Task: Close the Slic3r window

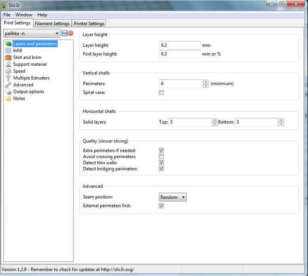Action: point(296,4)
